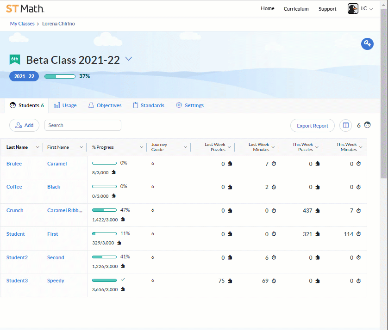388x330 pixels.
Task: Open the Journey Grade column dropdown
Action: point(185,147)
